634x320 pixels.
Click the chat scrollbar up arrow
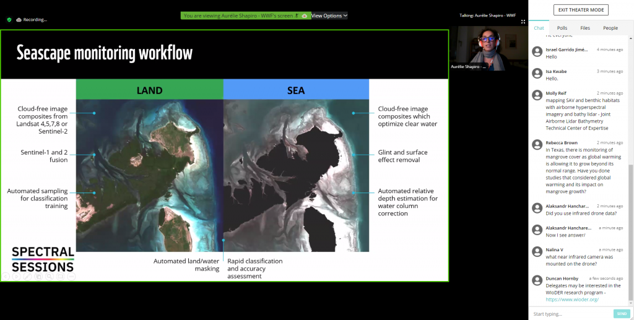(x=630, y=38)
